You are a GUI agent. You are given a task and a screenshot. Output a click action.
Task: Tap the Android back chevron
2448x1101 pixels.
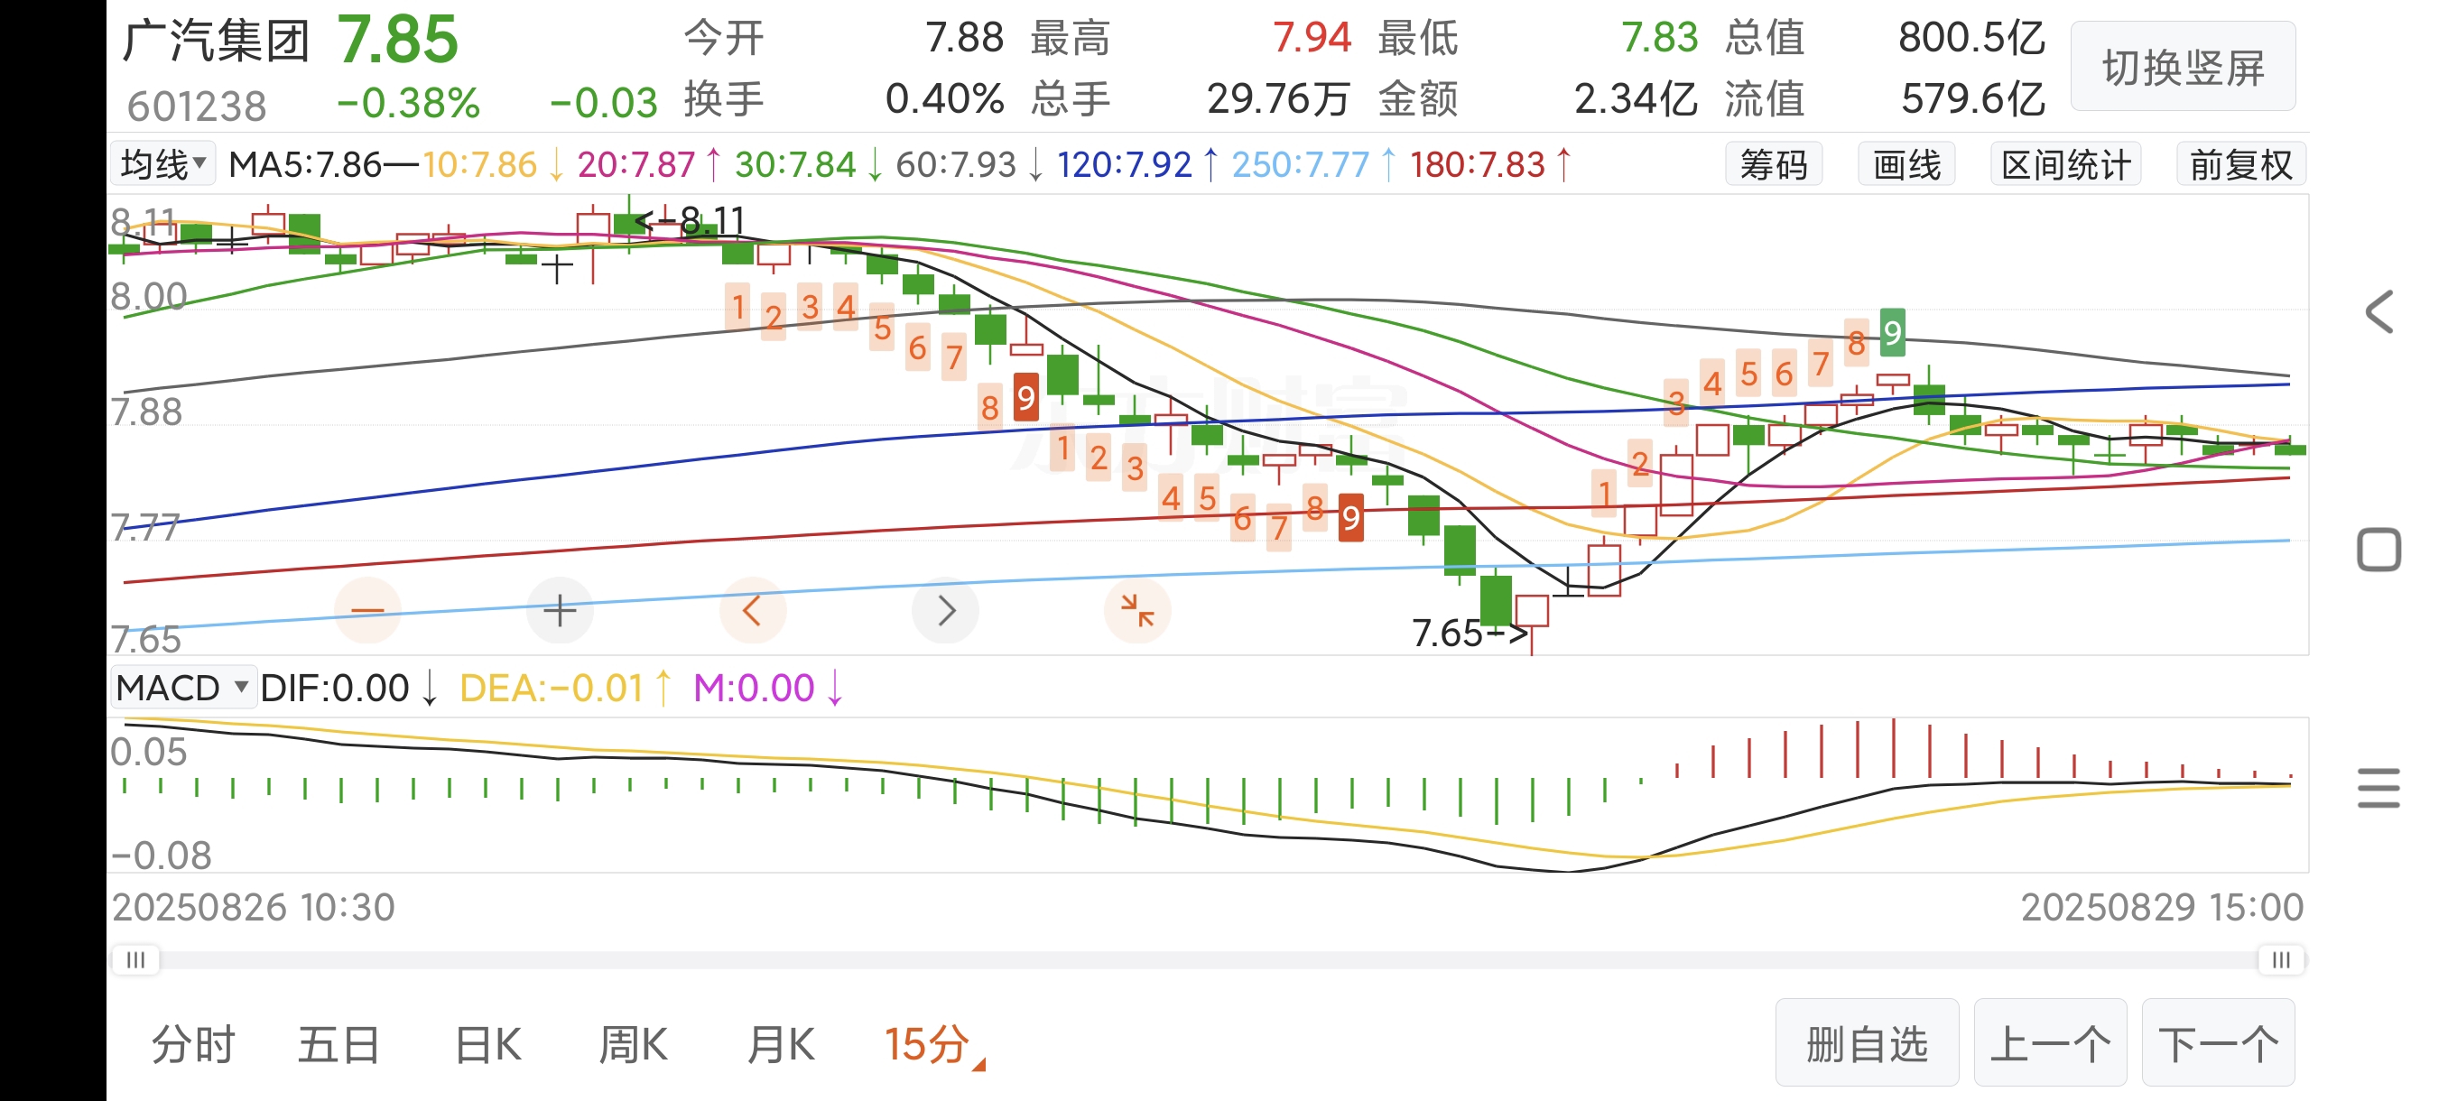(2378, 311)
